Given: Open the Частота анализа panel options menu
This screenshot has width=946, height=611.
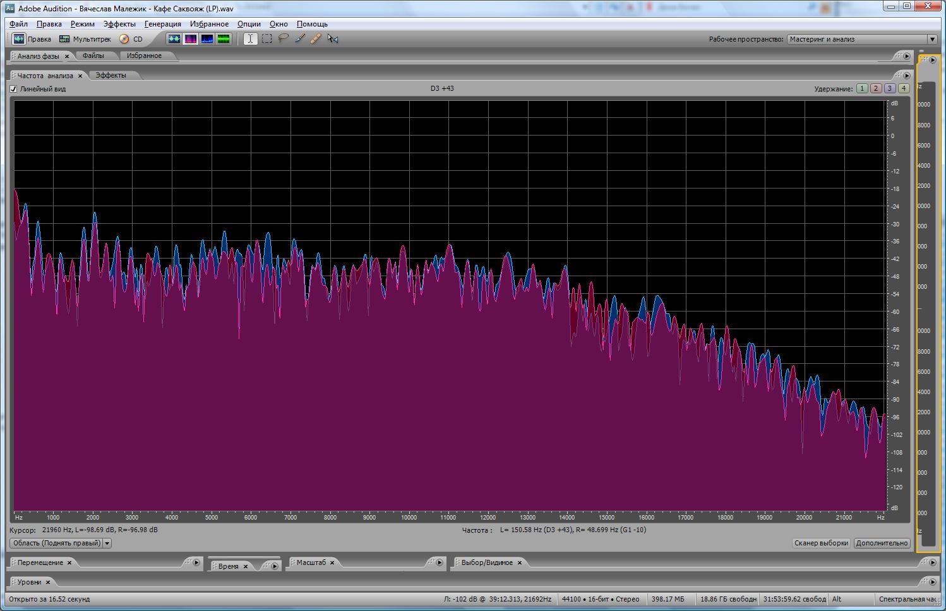Looking at the screenshot, I should click(x=907, y=76).
